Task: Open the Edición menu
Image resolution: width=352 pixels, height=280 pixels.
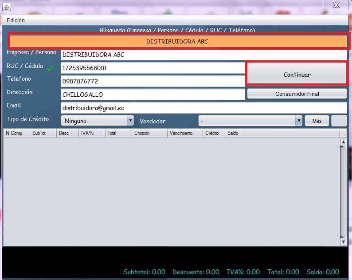Action: pos(16,20)
